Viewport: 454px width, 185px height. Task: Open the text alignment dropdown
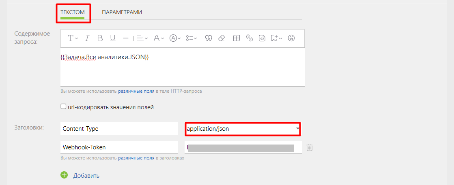pyautogui.click(x=142, y=38)
